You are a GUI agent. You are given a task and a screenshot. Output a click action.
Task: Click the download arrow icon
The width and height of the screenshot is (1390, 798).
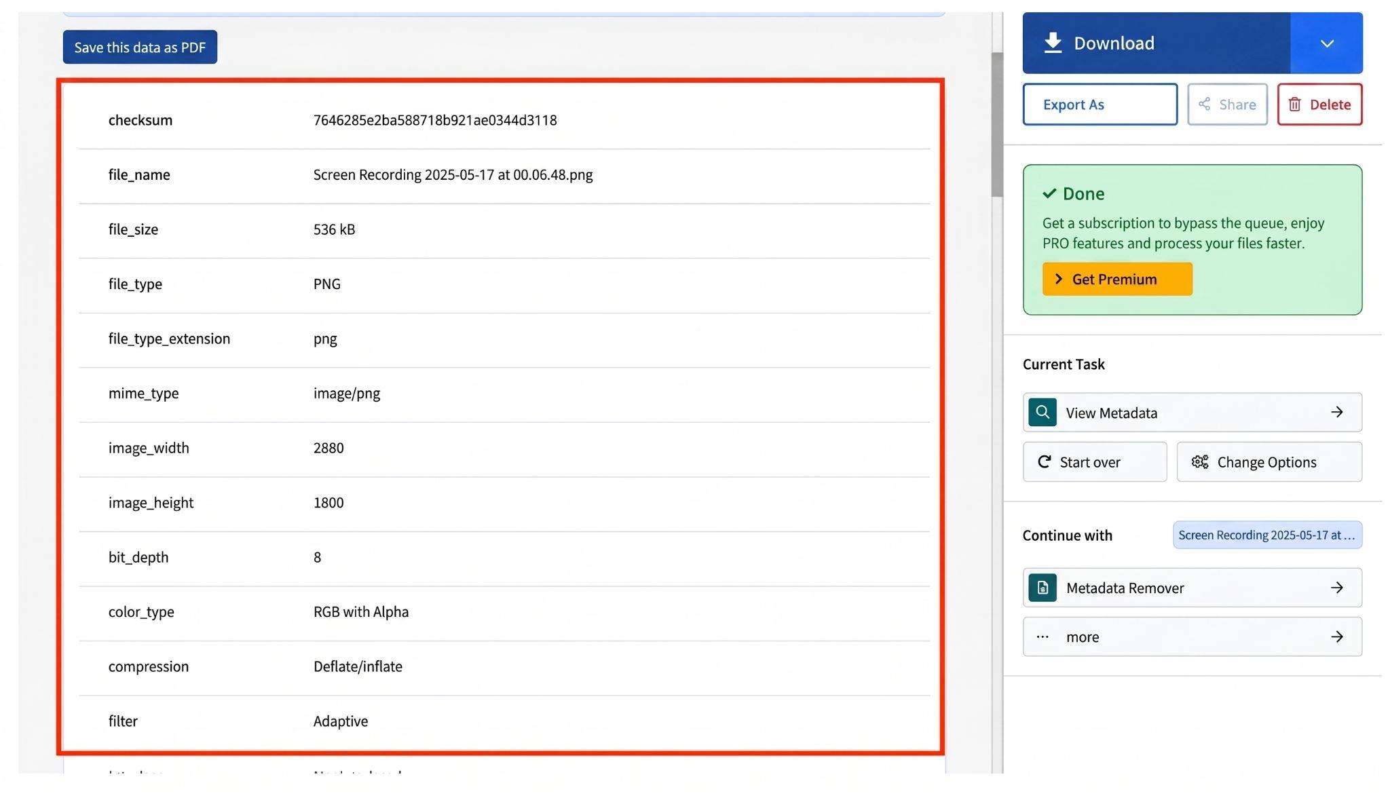click(x=1053, y=43)
